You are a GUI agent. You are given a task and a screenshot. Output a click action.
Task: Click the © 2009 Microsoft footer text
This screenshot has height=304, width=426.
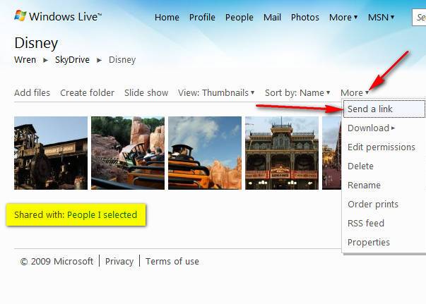57,262
